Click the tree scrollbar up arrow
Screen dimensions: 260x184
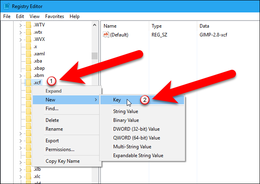pos(94,25)
